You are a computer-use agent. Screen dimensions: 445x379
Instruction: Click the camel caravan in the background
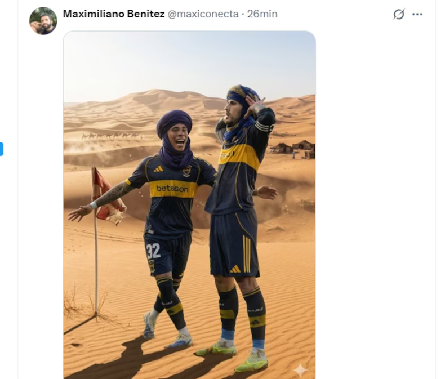point(112,136)
